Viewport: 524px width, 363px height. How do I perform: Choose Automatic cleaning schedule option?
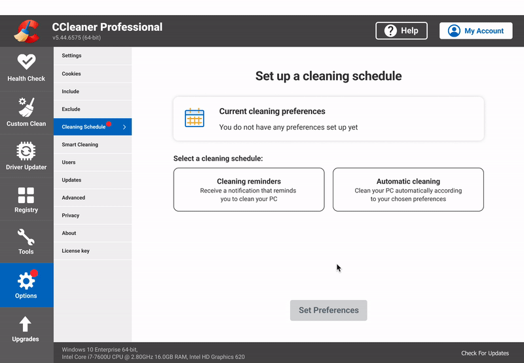(408, 189)
